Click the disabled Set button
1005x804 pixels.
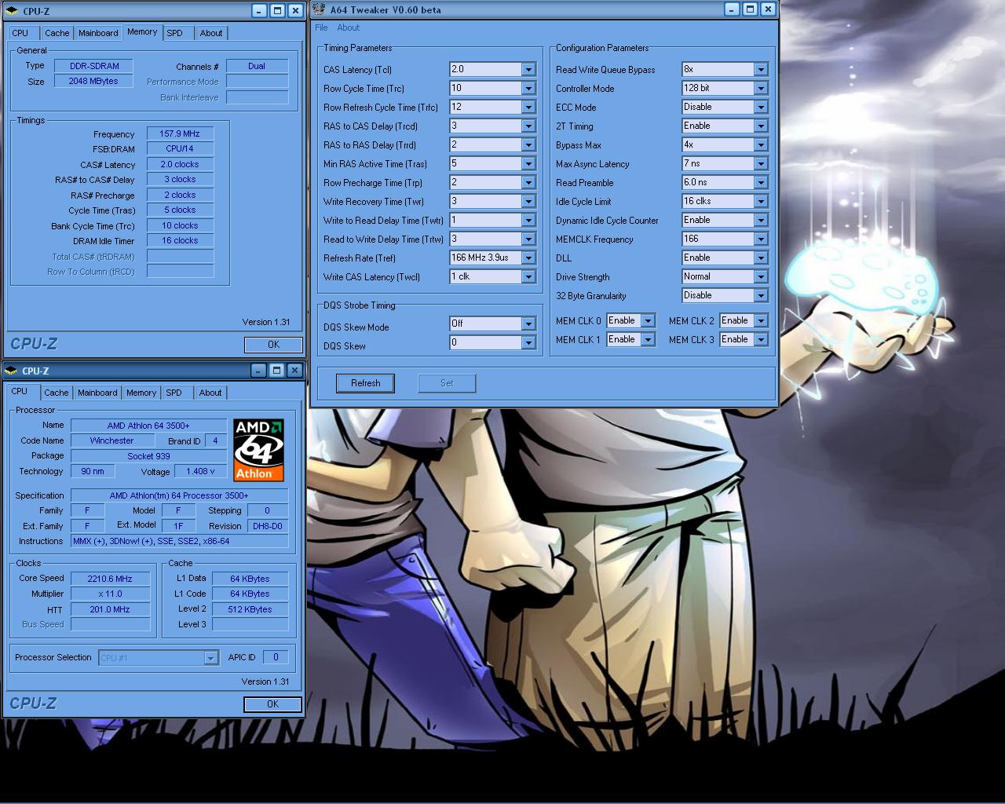(x=447, y=383)
